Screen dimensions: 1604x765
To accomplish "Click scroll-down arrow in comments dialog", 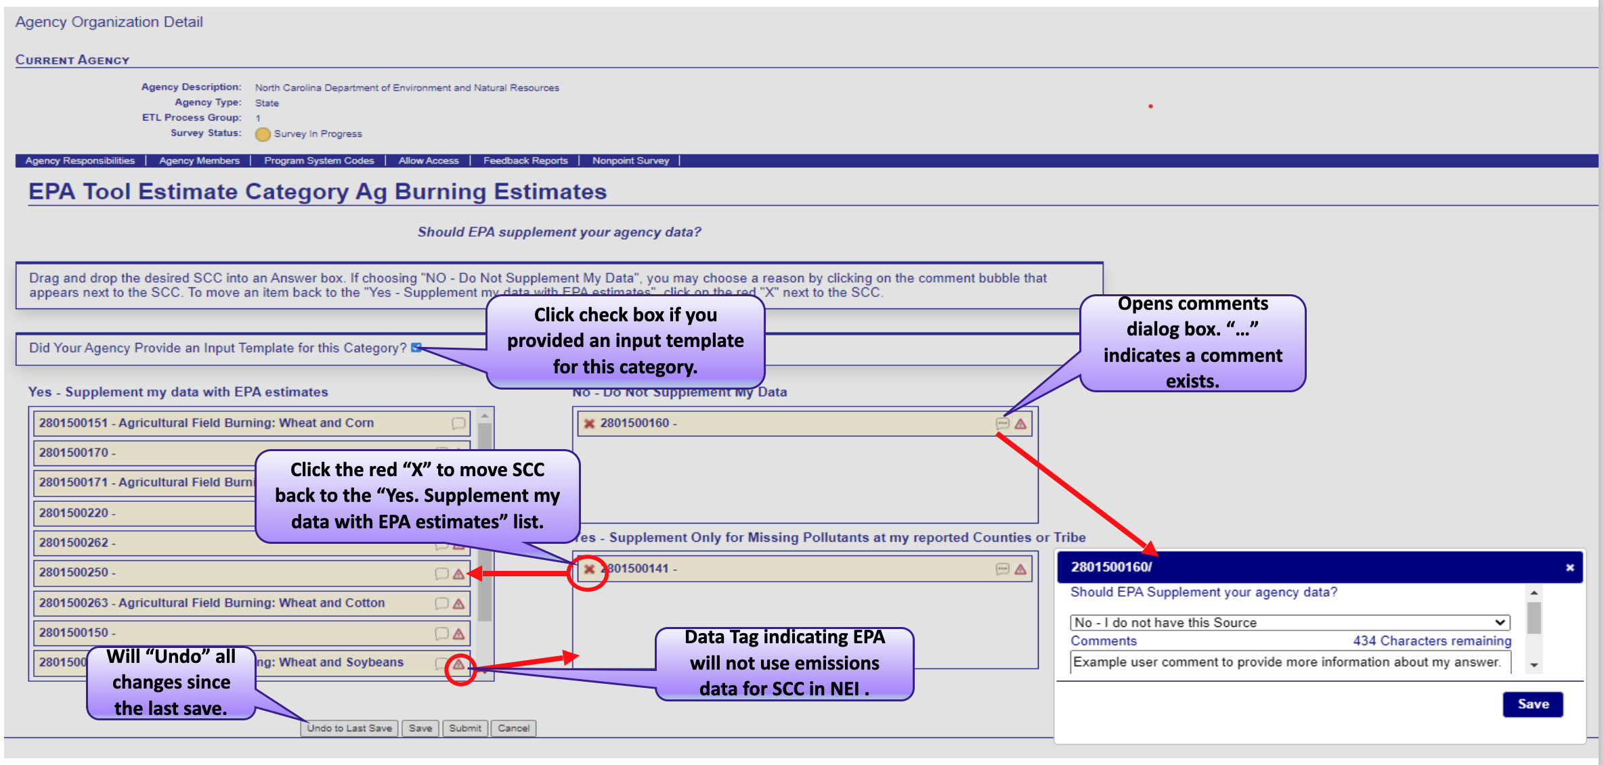I will (1534, 665).
